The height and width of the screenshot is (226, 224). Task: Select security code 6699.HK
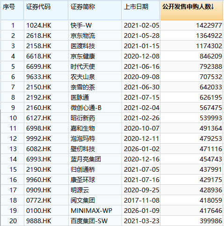pos(46,66)
